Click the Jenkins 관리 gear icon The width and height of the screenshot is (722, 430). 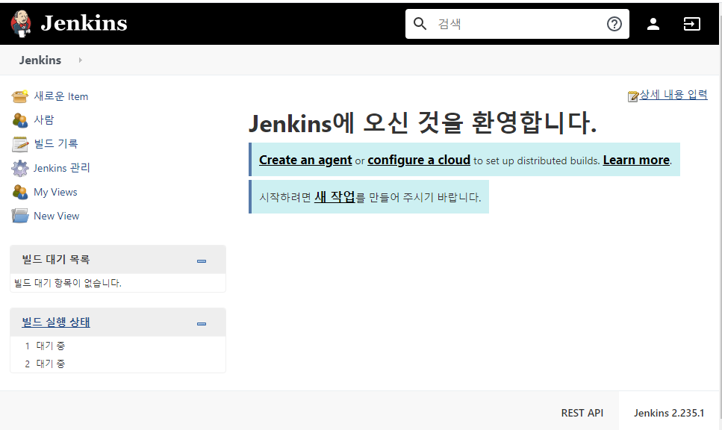tap(20, 168)
